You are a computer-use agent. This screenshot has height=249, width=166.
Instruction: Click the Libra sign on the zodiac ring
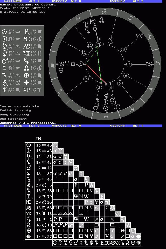[59, 38]
